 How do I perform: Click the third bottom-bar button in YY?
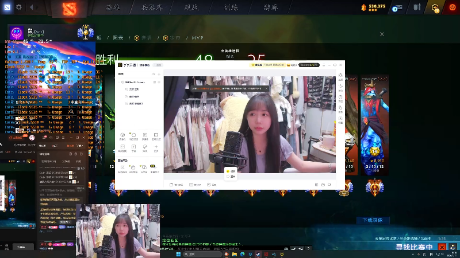[x=212, y=185]
